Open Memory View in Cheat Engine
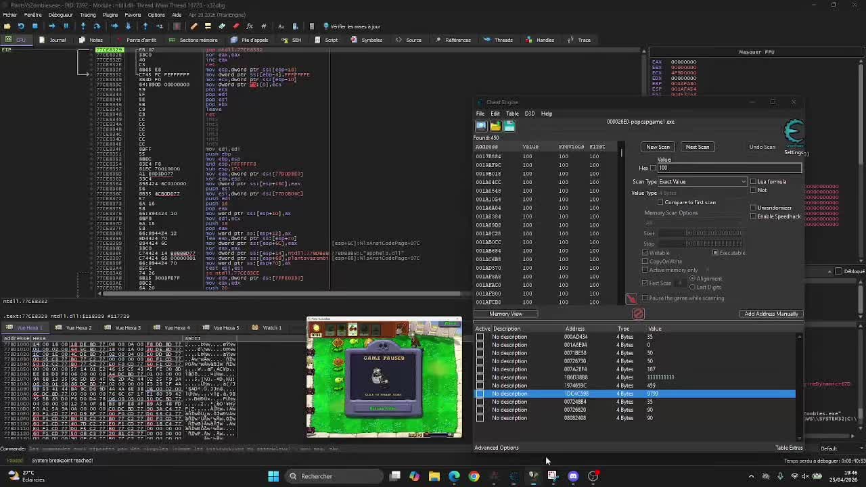 click(x=505, y=314)
